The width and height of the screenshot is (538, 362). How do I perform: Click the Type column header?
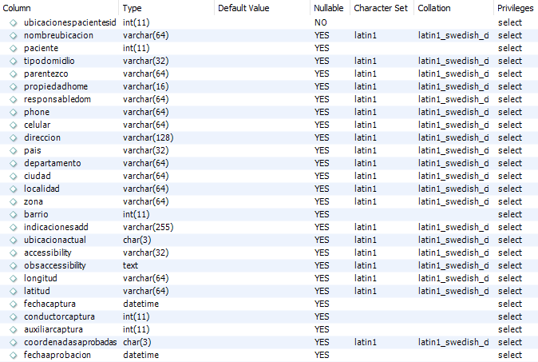tap(132, 8)
